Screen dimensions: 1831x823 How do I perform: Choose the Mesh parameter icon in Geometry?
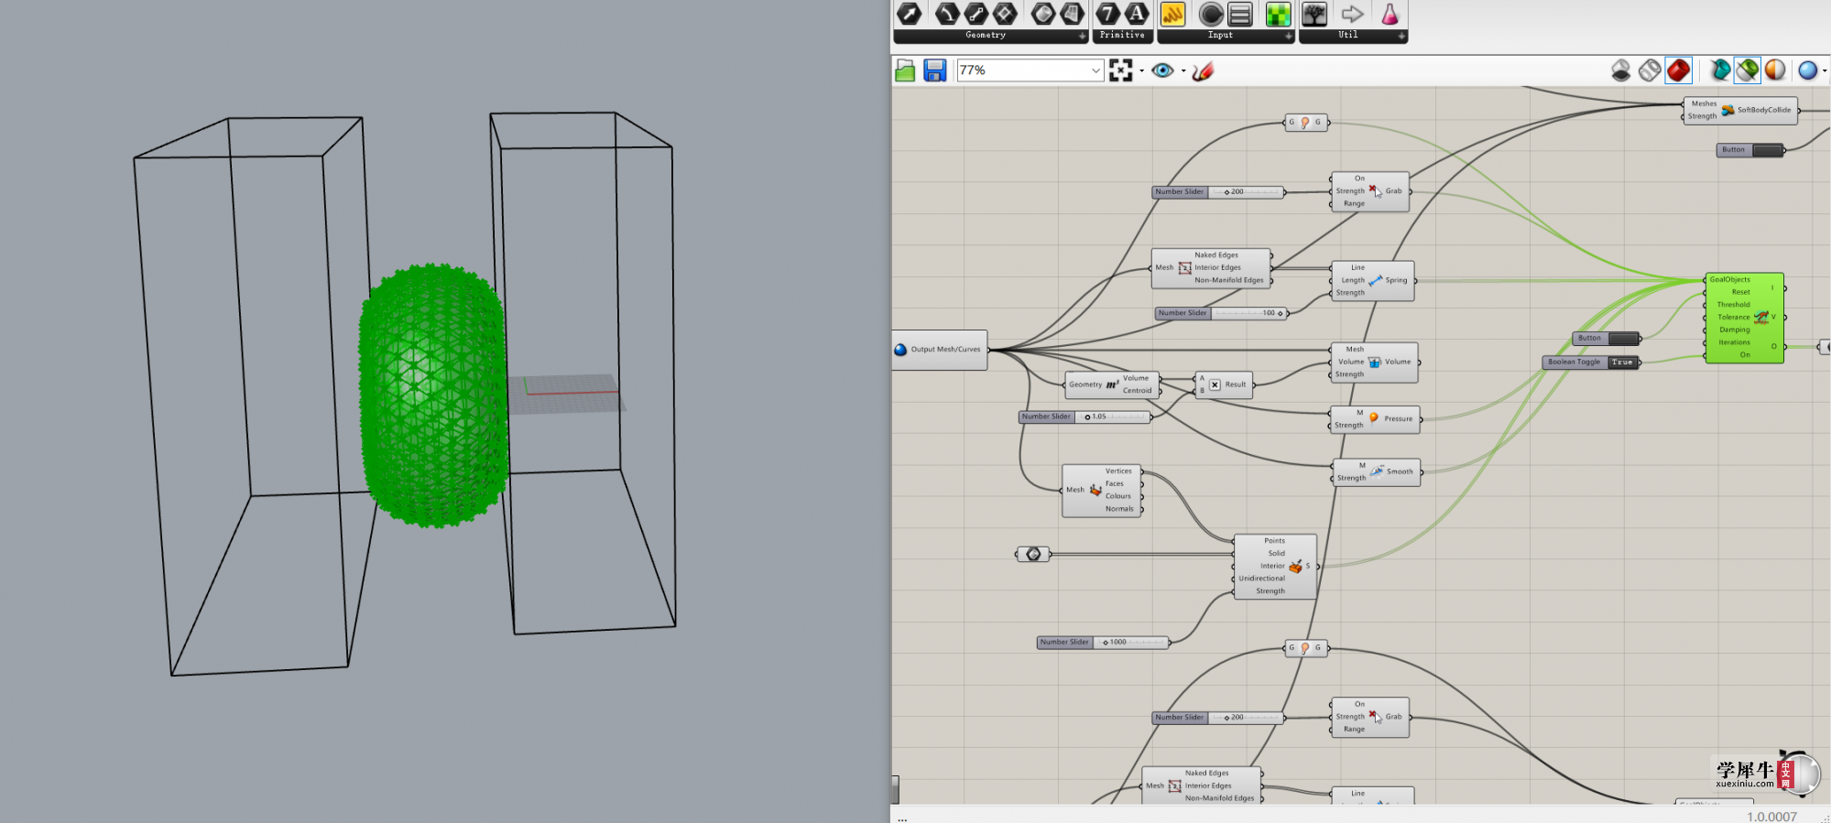pos(1073,14)
